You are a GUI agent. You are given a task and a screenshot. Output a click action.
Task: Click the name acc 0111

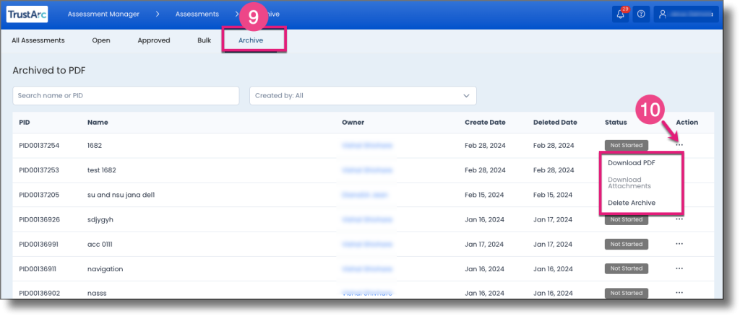tap(100, 244)
